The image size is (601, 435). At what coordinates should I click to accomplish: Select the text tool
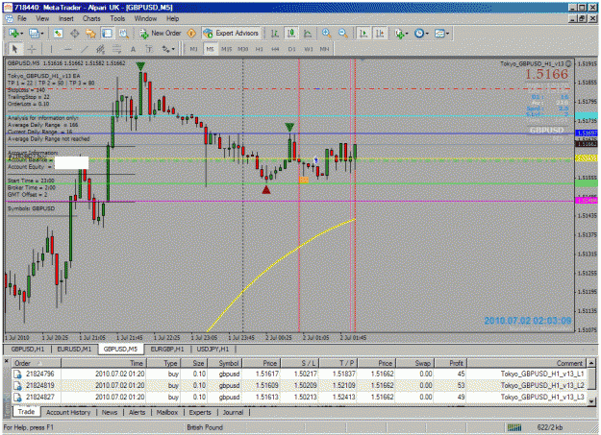click(x=133, y=49)
